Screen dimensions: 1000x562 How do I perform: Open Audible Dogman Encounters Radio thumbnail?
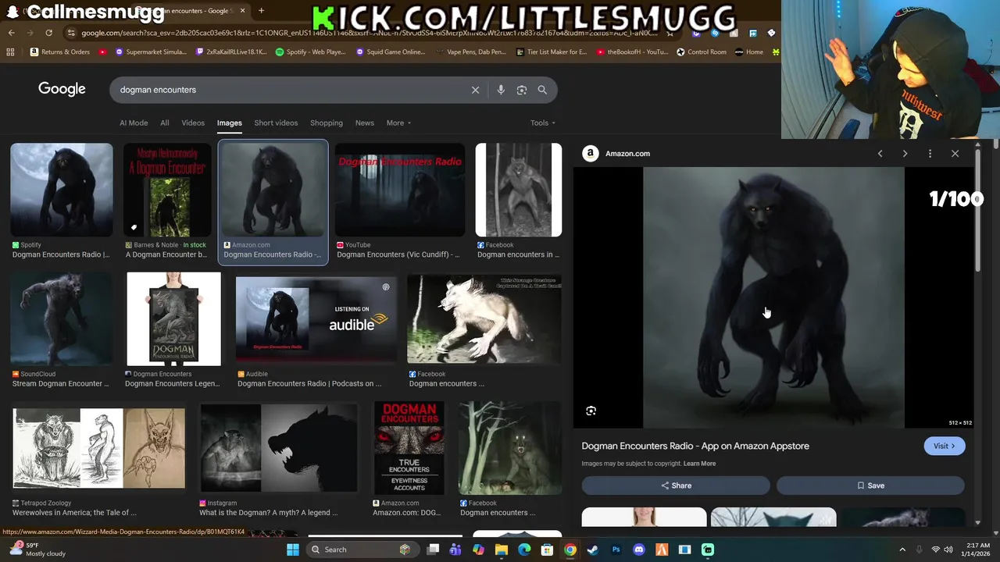coord(316,320)
